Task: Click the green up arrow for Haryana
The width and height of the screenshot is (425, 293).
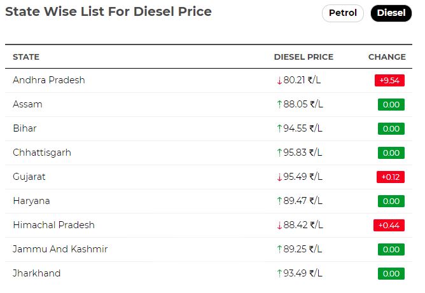Action: pyautogui.click(x=279, y=201)
